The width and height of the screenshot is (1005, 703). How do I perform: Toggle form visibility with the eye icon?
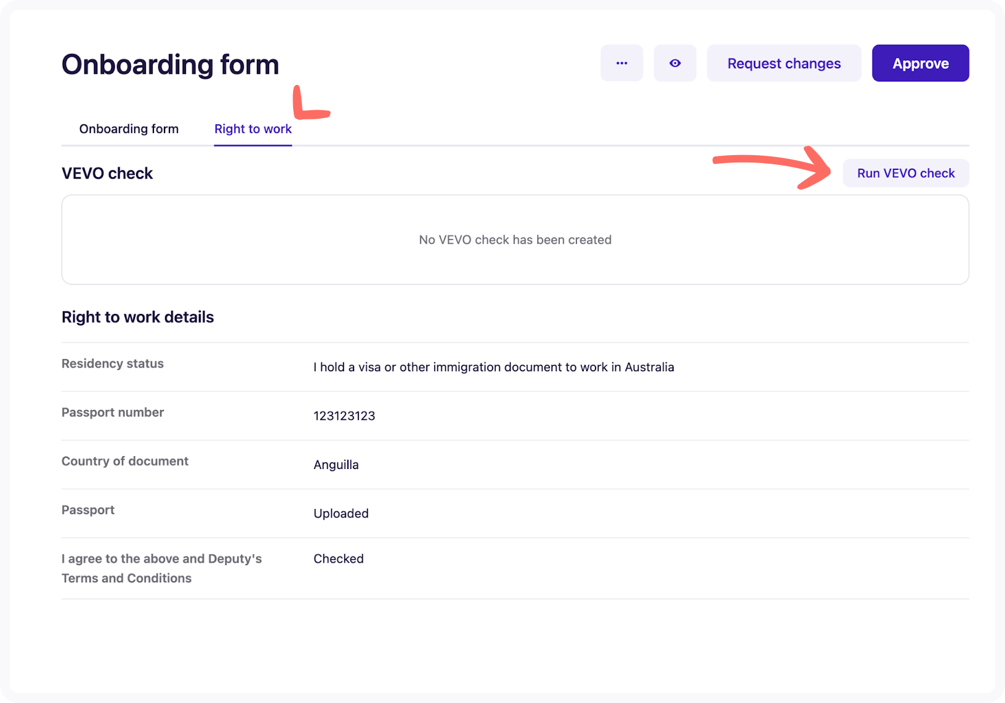coord(675,63)
